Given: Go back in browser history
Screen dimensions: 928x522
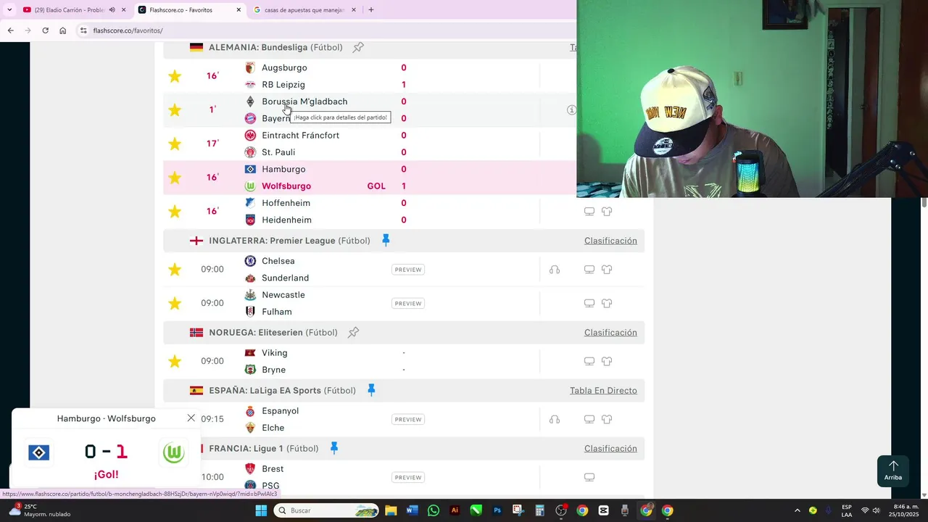Looking at the screenshot, I should (x=10, y=30).
